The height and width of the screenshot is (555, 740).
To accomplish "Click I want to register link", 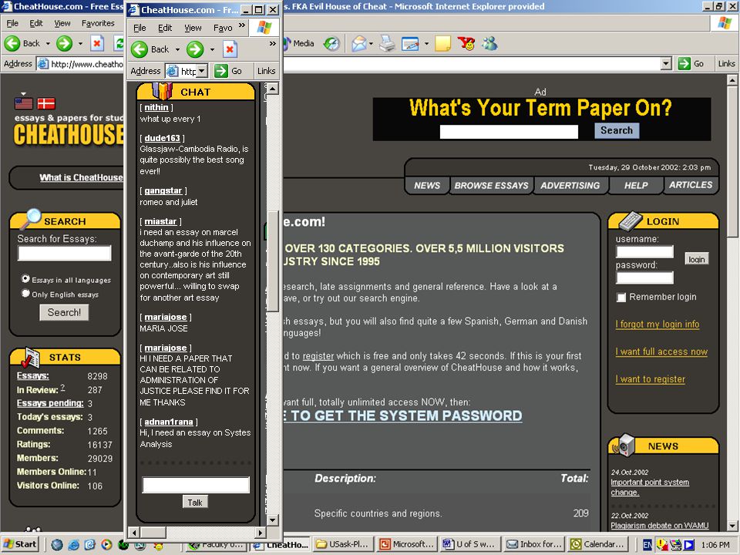I will click(x=651, y=379).
